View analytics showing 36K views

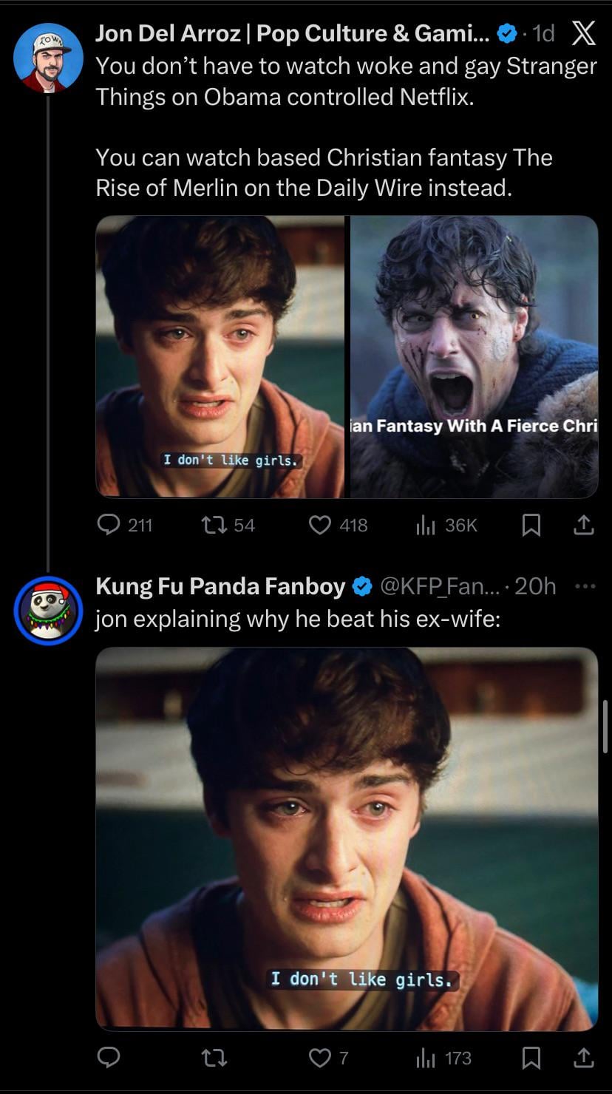point(425,525)
